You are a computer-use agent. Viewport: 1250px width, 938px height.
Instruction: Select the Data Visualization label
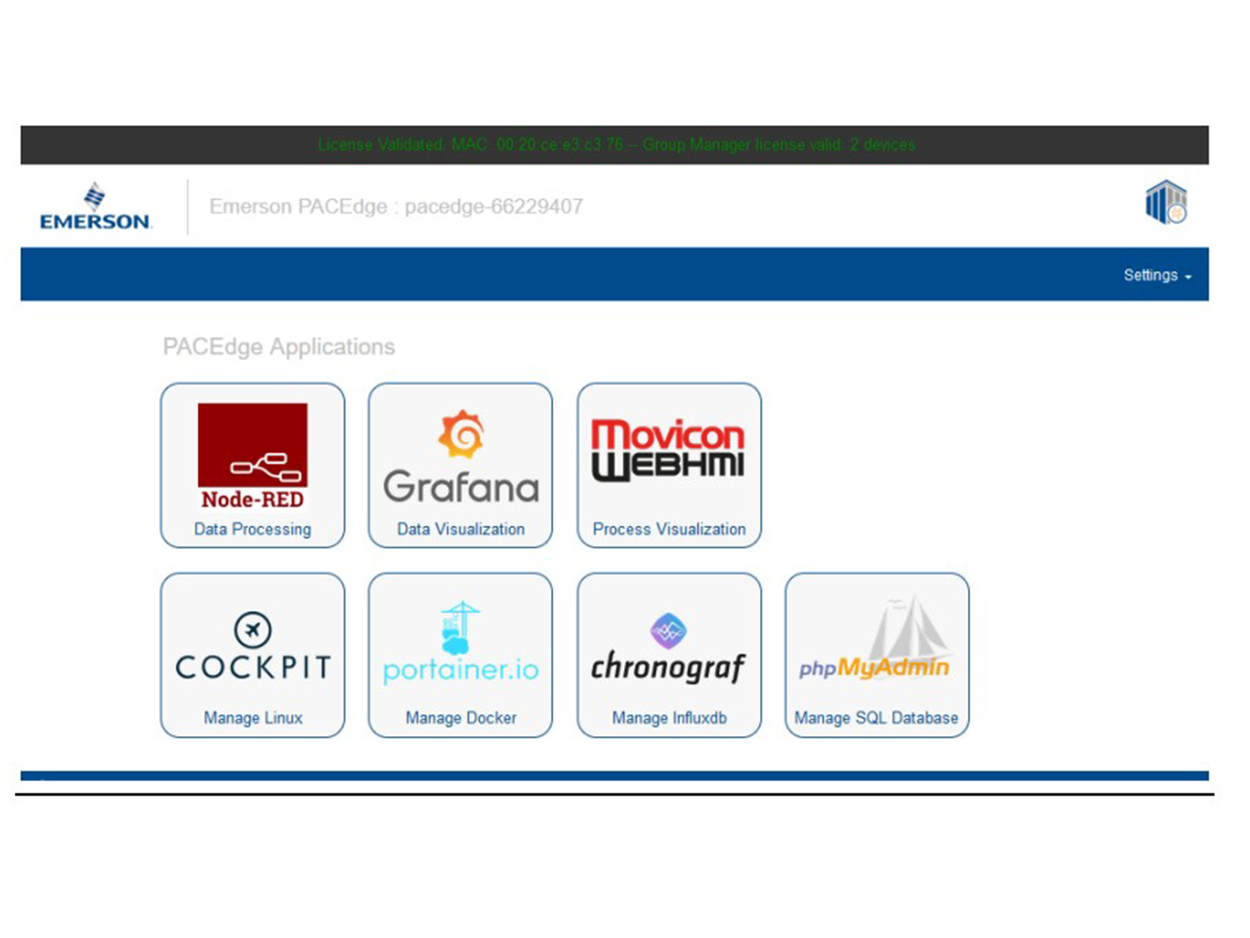460,529
